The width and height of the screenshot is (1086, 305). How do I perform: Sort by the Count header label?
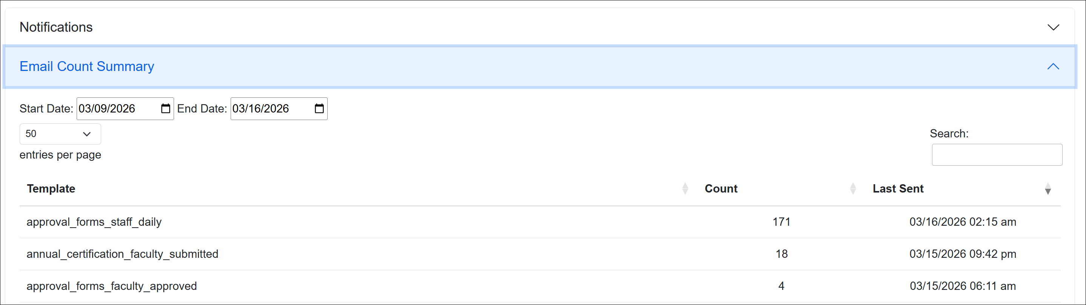coord(721,189)
